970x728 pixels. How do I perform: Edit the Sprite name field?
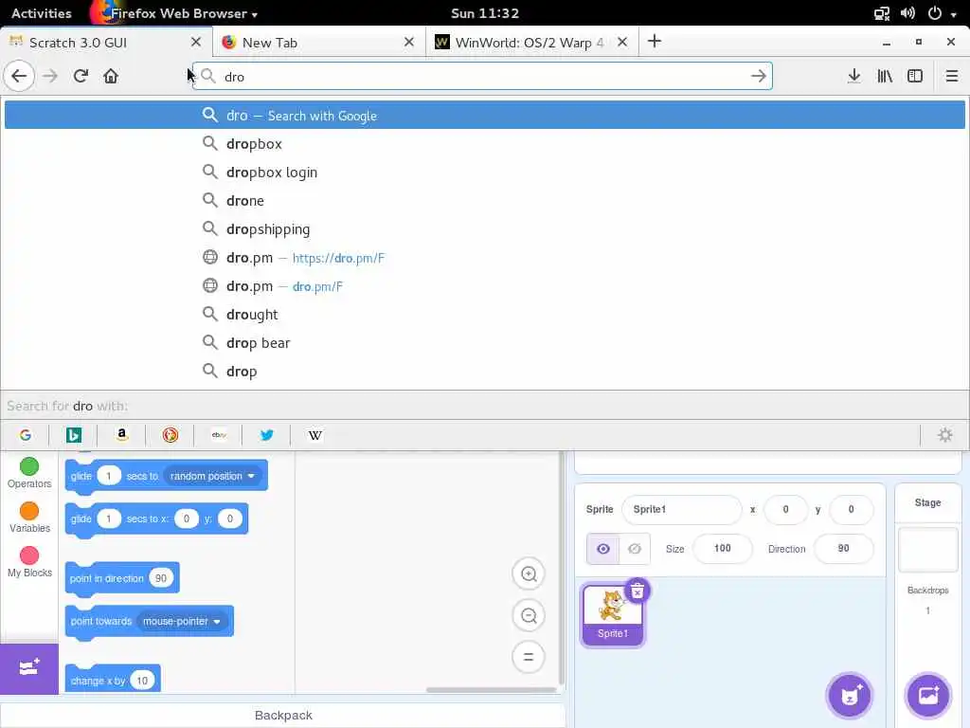click(682, 509)
